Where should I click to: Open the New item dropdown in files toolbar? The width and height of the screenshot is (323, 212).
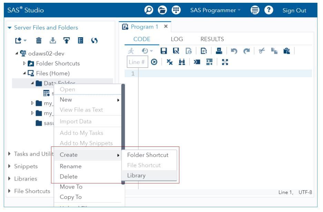pos(21,40)
